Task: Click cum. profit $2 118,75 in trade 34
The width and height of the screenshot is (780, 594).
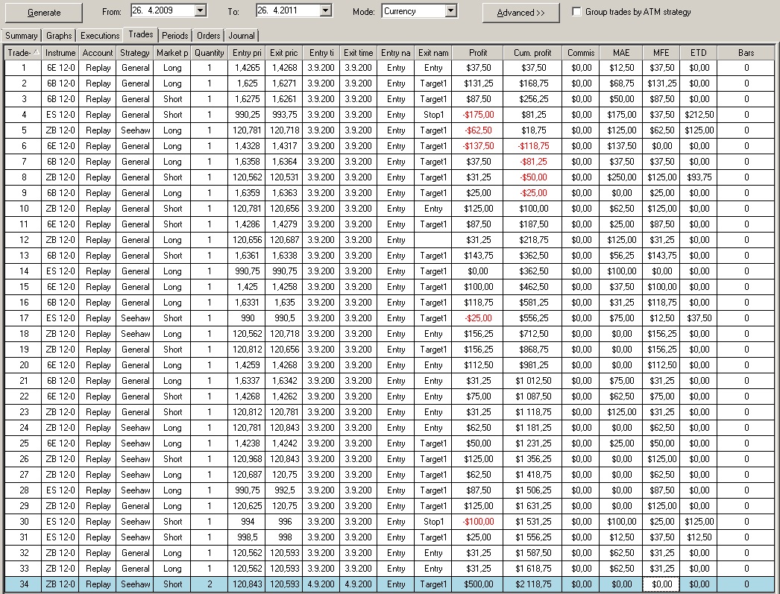Action: (x=533, y=584)
